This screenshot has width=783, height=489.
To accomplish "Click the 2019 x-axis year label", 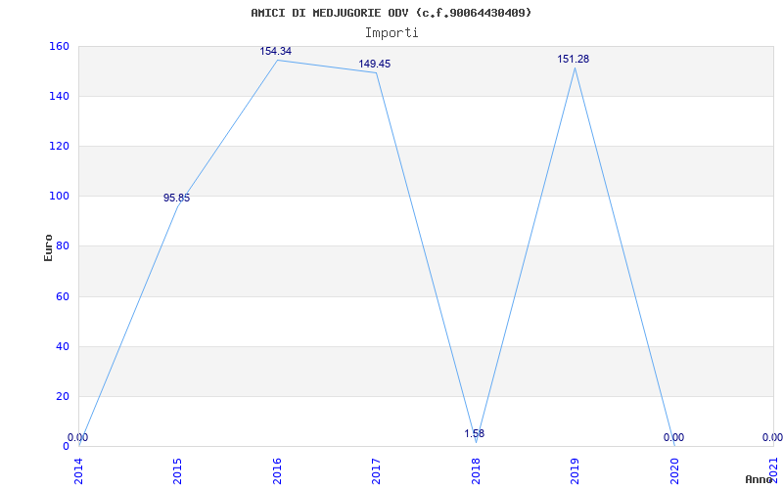I will 575,471.
